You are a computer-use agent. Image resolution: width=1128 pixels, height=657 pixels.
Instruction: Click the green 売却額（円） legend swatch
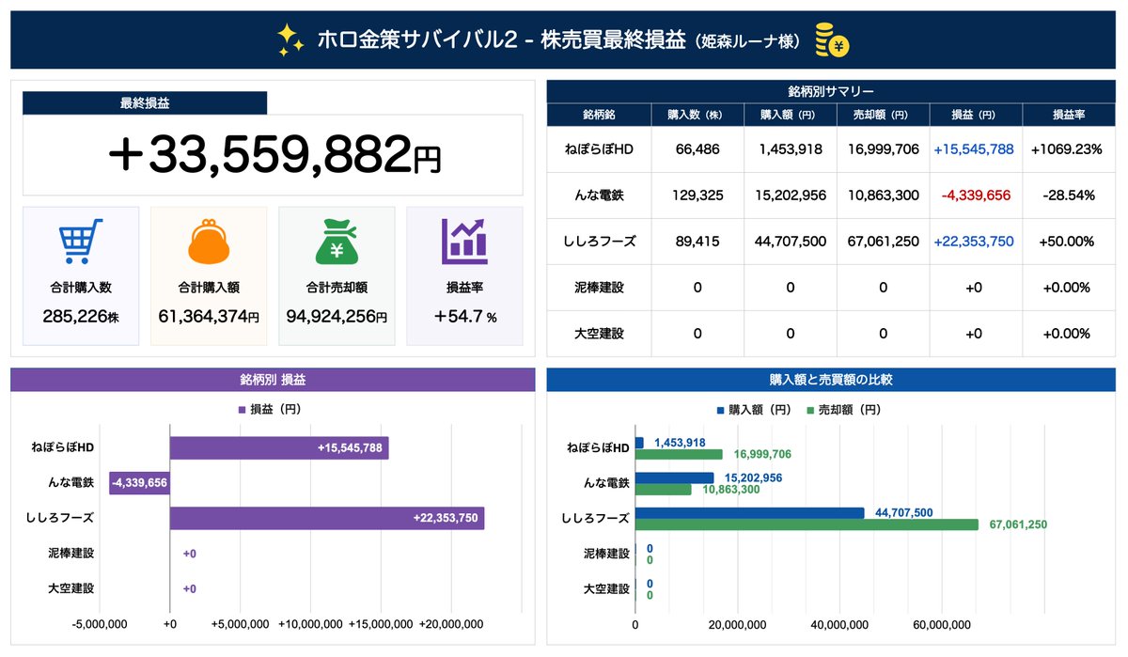coord(809,410)
